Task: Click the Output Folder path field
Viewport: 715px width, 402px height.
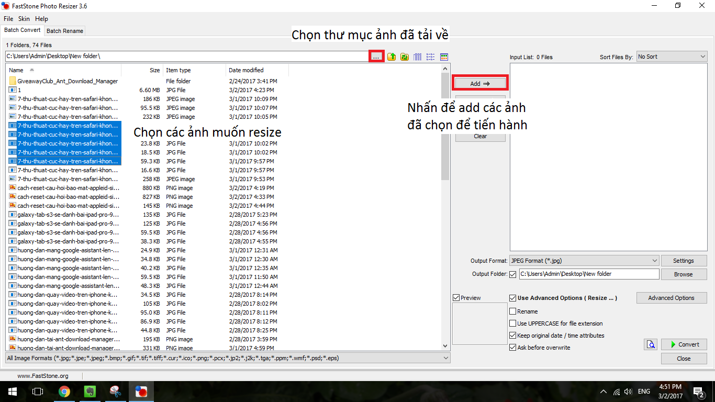Action: [589, 274]
